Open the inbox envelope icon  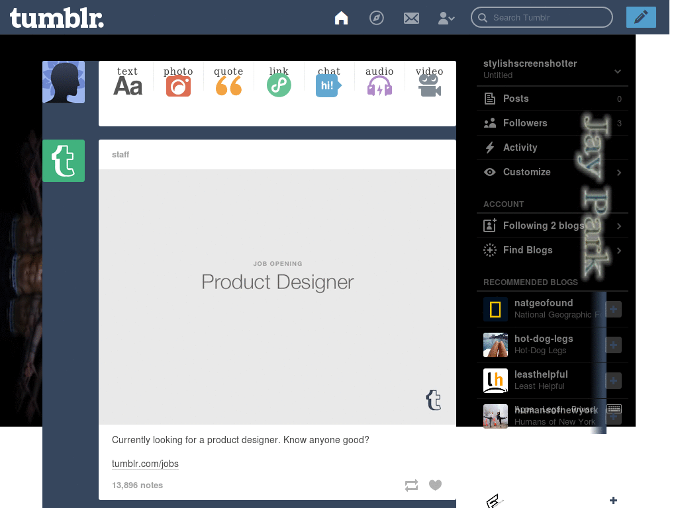[411, 18]
